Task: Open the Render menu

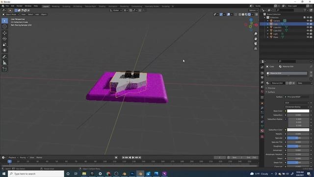Action: (x=20, y=6)
